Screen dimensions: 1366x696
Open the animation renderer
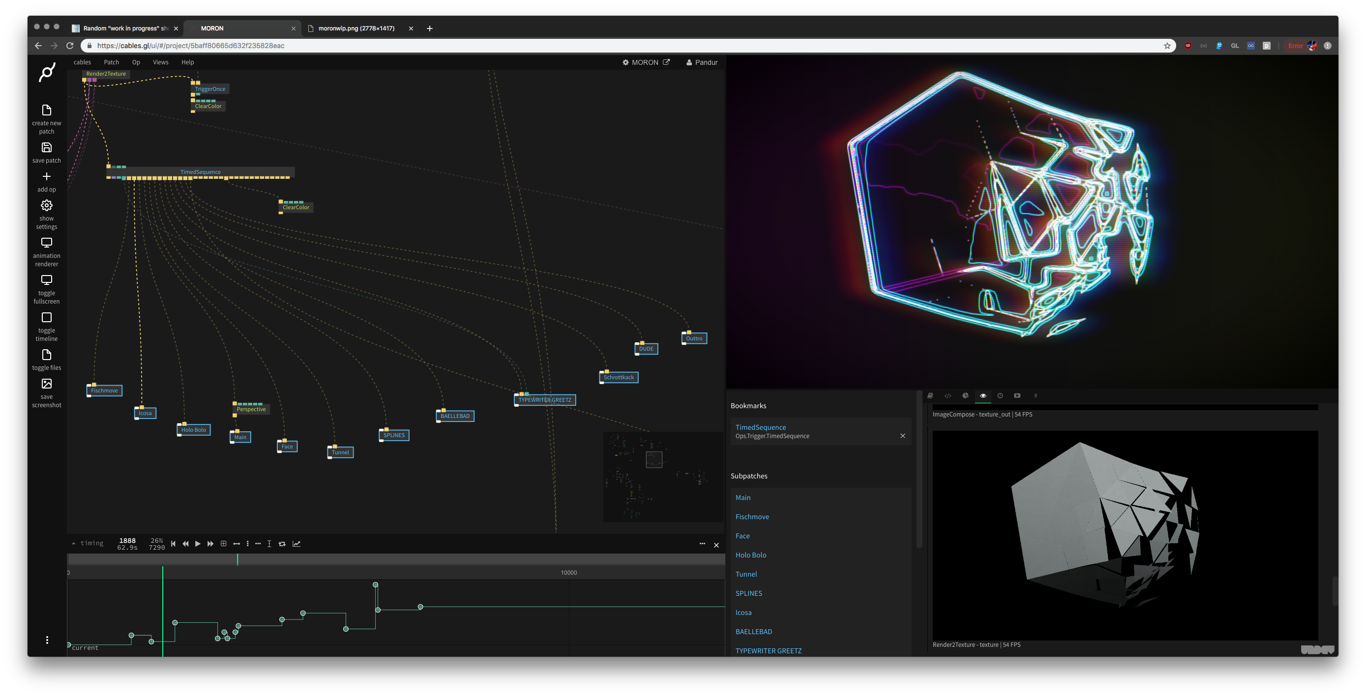pos(47,243)
